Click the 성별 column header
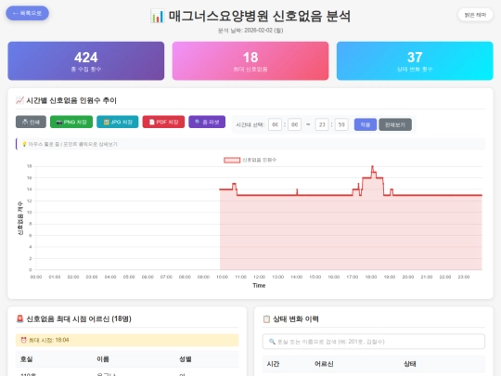 point(186,359)
